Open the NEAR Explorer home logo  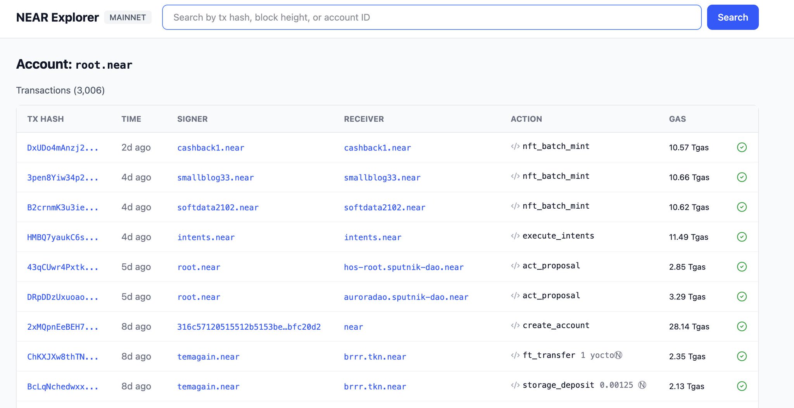point(57,17)
